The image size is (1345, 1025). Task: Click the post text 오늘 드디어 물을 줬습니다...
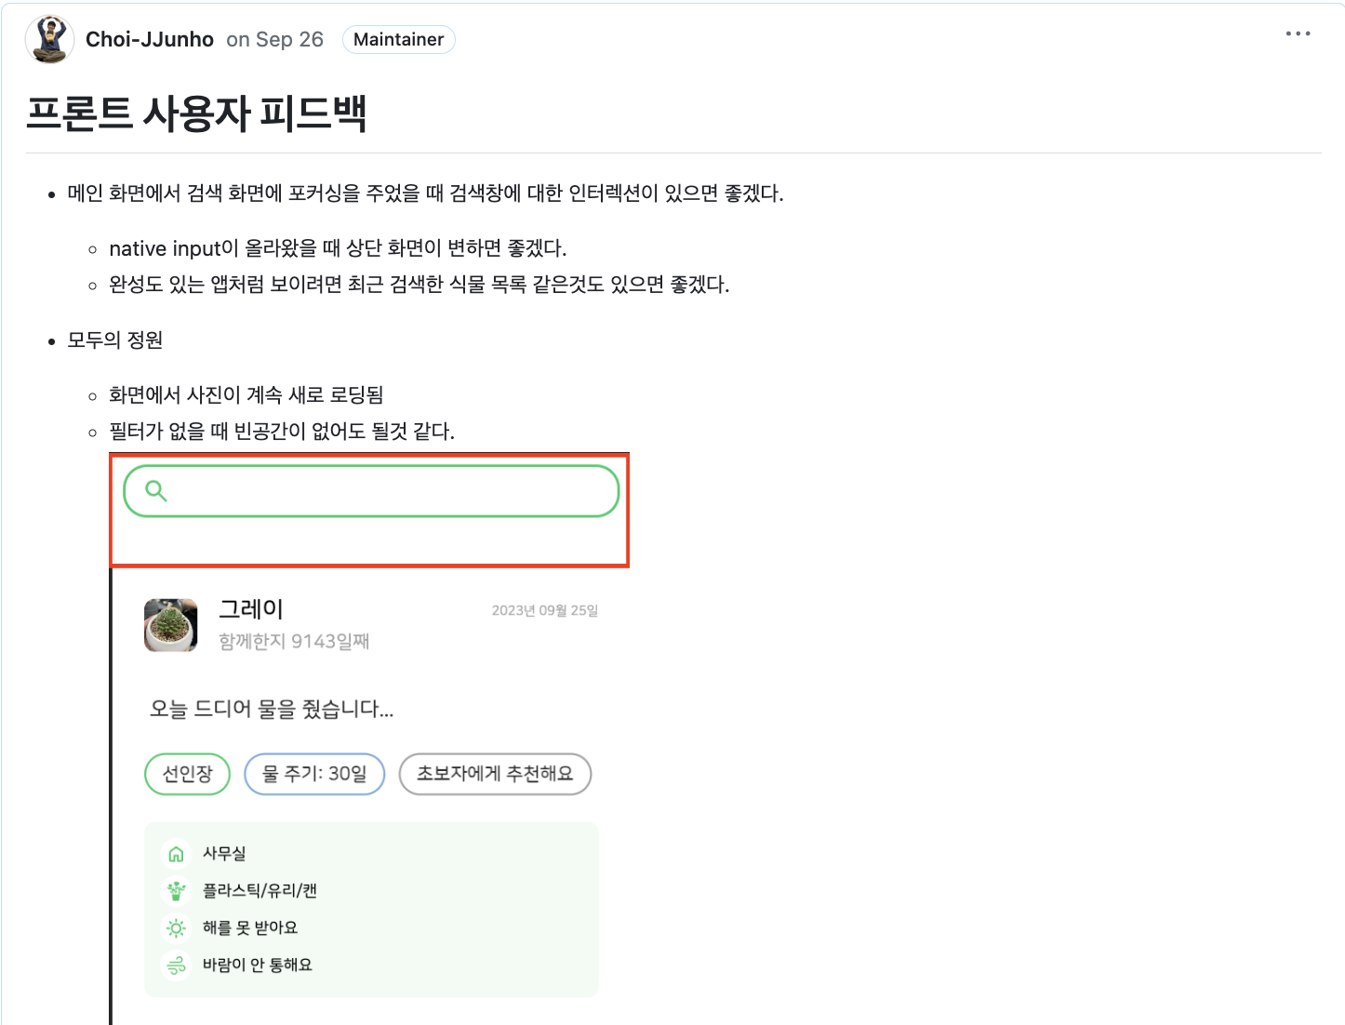click(x=272, y=709)
